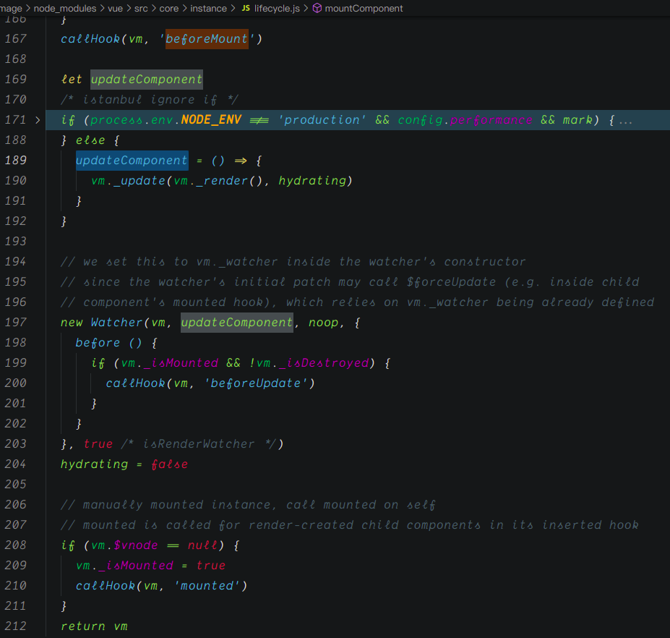670x638 pixels.
Task: Place cursor on the Watcher class name
Action: [x=116, y=323]
